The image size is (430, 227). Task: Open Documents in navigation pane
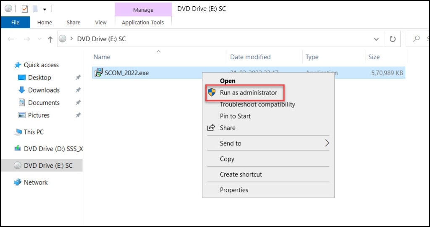(44, 103)
